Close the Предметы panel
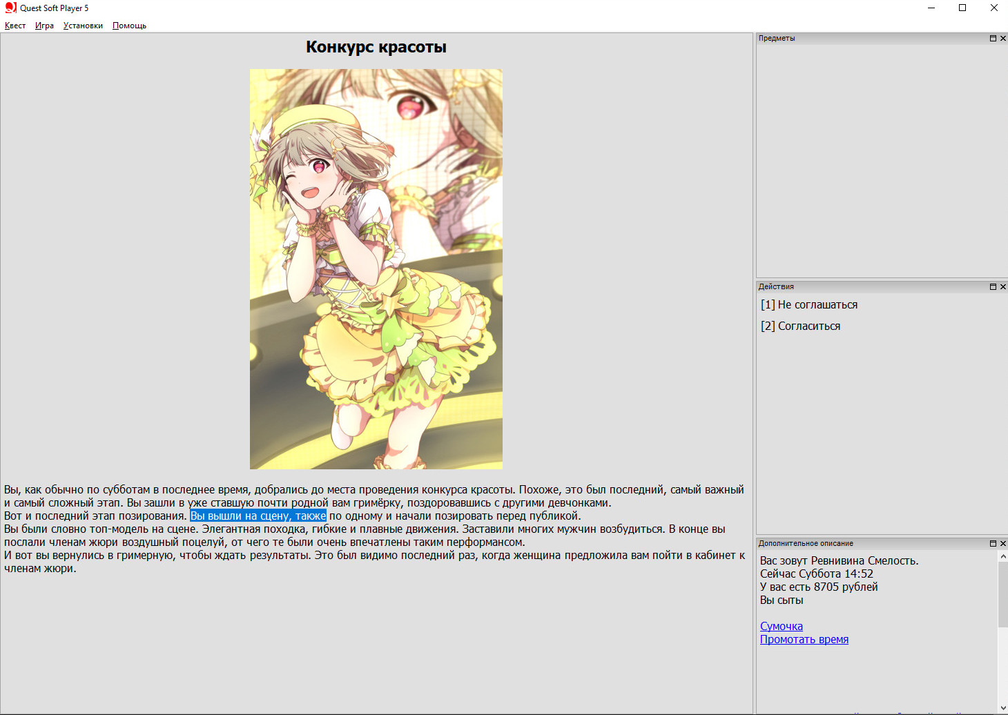 pos(1003,39)
